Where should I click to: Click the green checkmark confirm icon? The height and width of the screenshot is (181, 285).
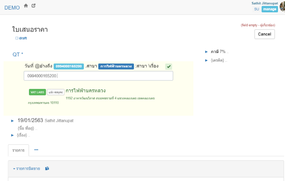(x=168, y=66)
